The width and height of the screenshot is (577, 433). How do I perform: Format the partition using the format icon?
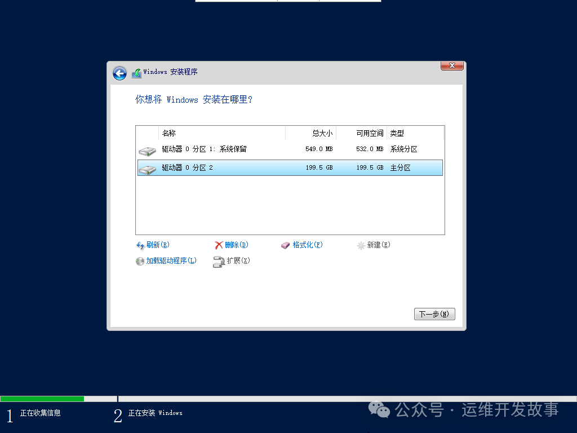285,245
